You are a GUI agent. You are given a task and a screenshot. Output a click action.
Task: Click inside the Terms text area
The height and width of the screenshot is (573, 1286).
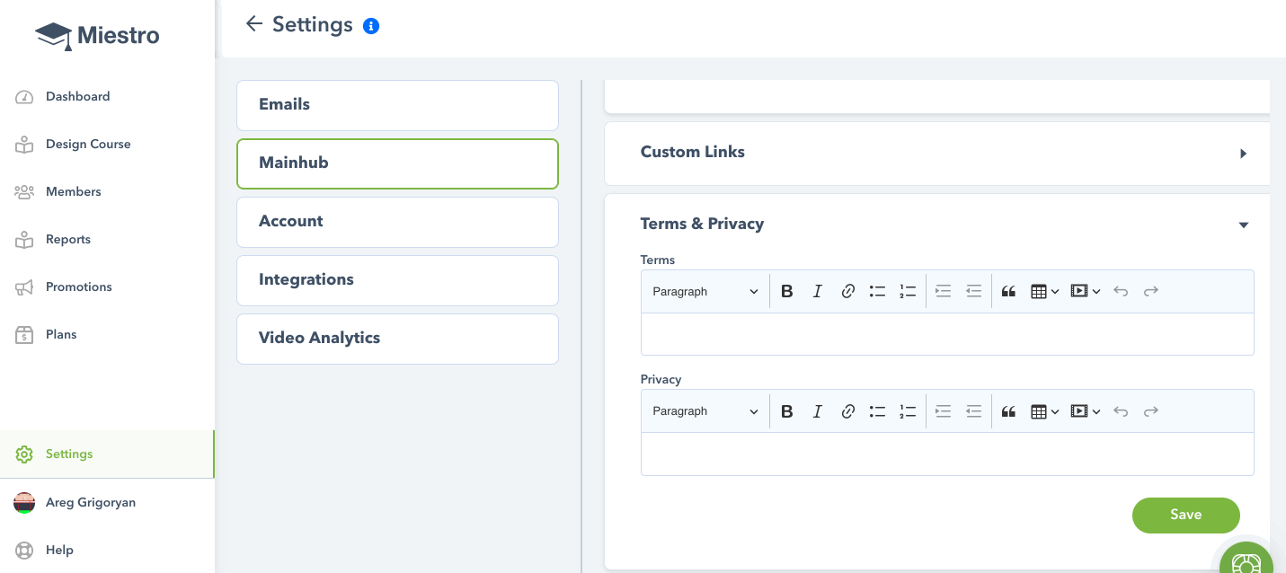947,334
